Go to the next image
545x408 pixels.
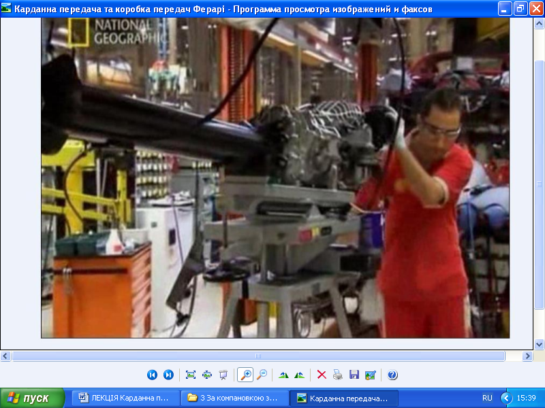point(168,375)
